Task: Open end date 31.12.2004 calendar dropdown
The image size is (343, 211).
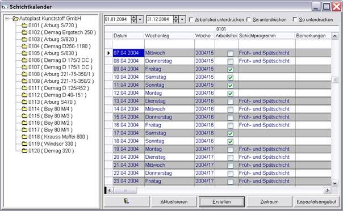Action: pos(182,19)
